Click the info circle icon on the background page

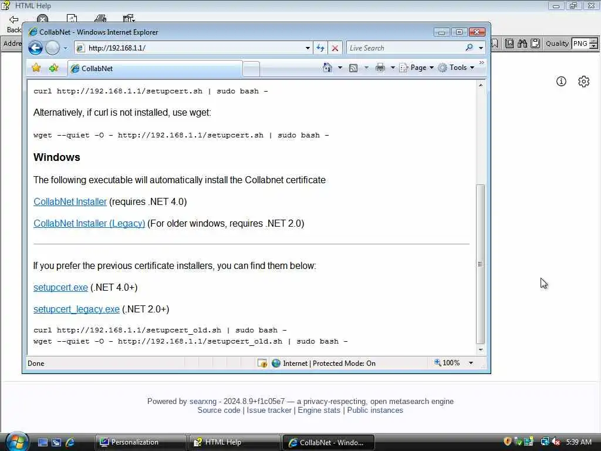pos(561,81)
